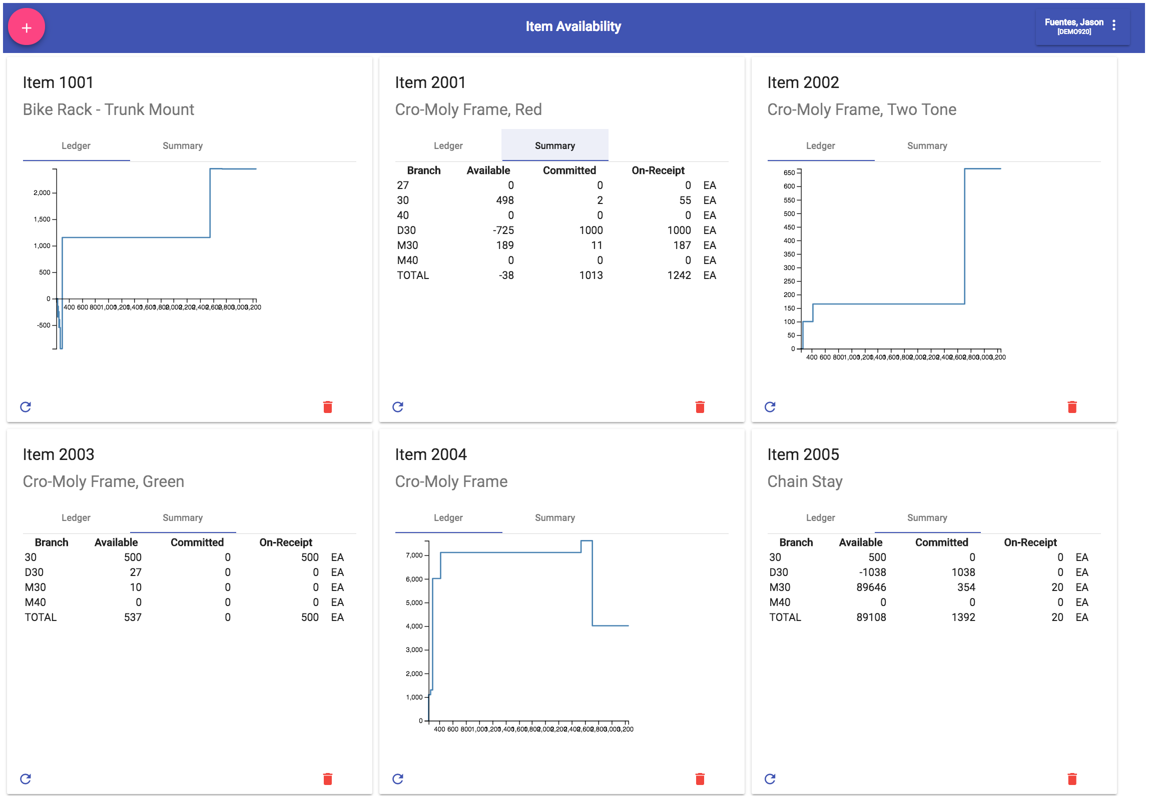Click the On-Receipt column header in Item 2001
The image size is (1149, 799).
tap(658, 170)
